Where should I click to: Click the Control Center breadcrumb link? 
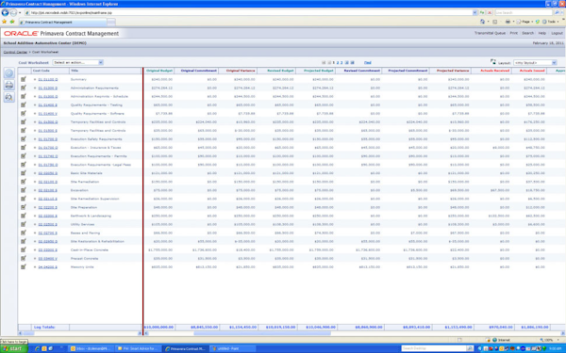[x=15, y=52]
